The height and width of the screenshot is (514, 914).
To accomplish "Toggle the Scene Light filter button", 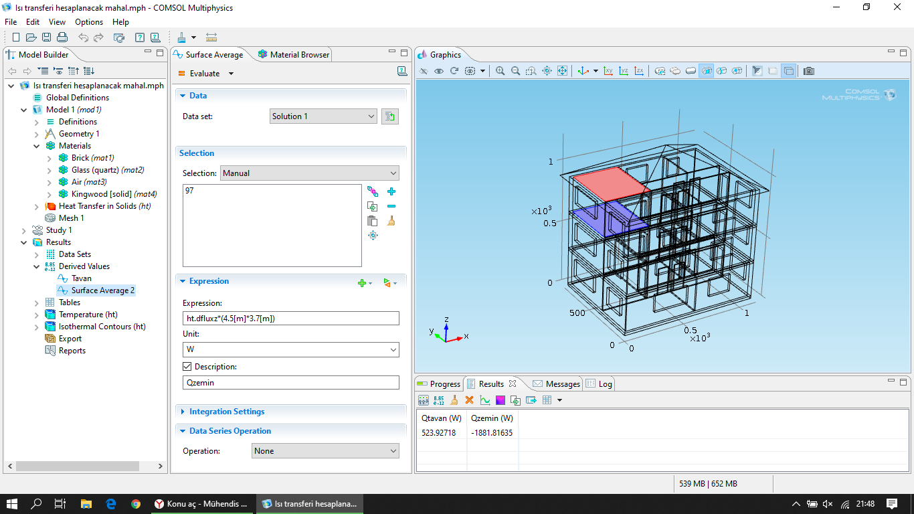I will pyautogui.click(x=757, y=71).
